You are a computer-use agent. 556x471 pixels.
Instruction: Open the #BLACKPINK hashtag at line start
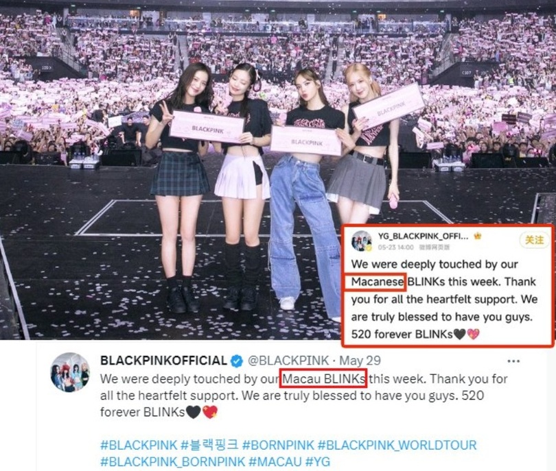(x=139, y=445)
